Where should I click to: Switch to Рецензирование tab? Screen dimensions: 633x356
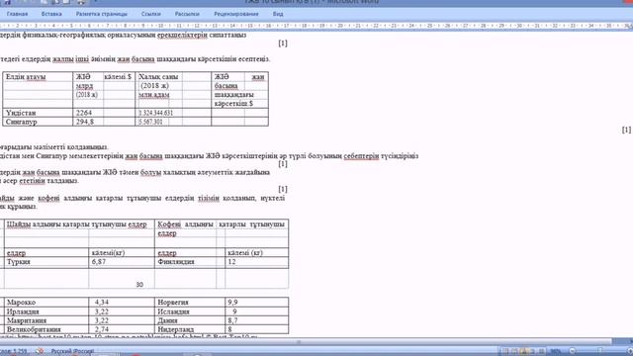click(x=236, y=14)
